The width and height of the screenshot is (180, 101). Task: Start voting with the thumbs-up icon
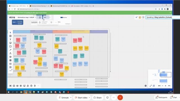(x=28, y=86)
